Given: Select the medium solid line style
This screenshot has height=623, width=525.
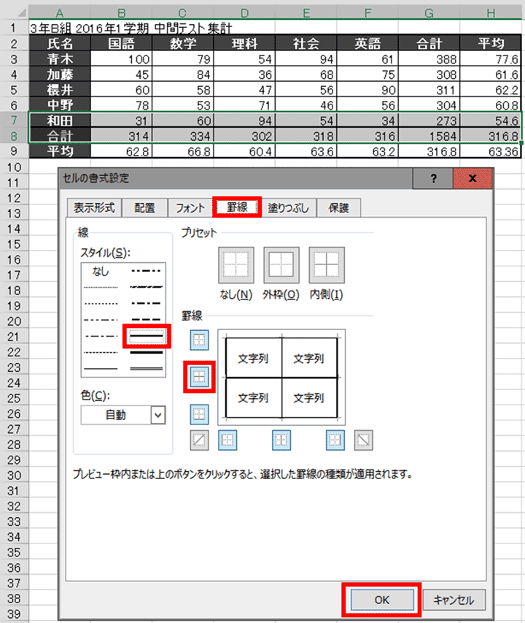Looking at the screenshot, I should [147, 337].
